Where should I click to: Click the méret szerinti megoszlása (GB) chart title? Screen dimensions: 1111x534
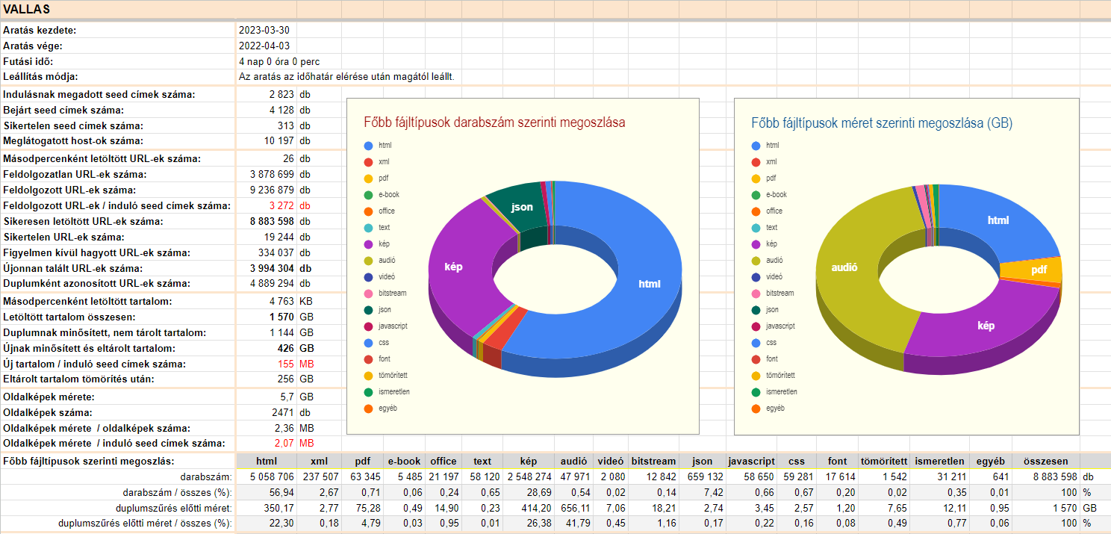[882, 122]
